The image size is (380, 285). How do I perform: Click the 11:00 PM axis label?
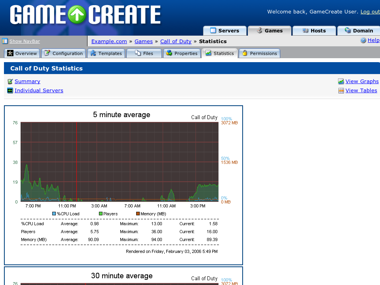click(67, 206)
